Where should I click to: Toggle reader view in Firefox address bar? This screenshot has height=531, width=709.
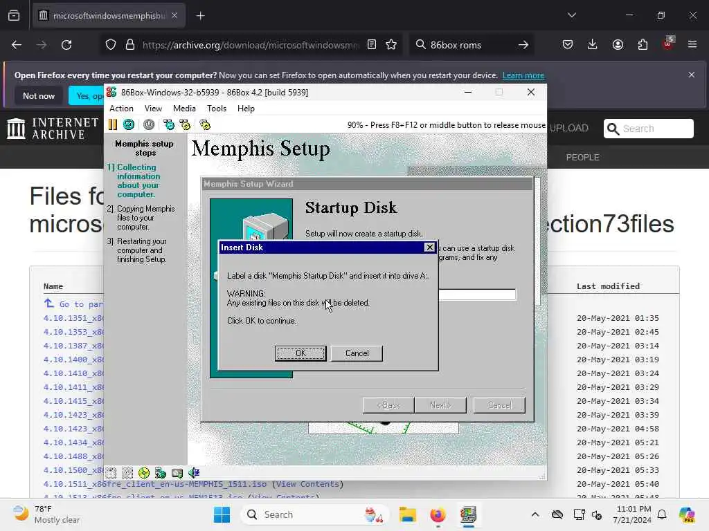pos(372,44)
